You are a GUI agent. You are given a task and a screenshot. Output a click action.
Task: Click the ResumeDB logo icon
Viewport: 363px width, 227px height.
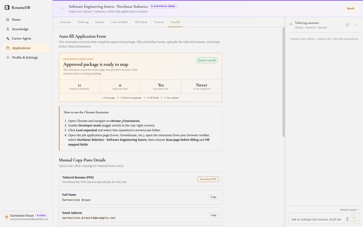click(x=7, y=7)
